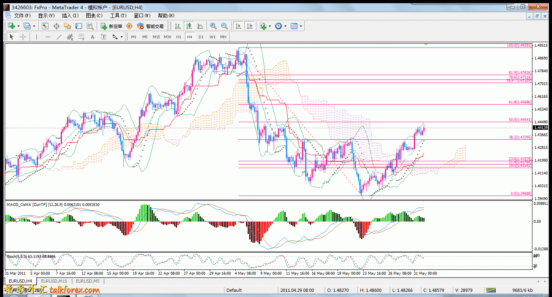Switch chart to line chart mode
Viewport: 552px width, 297px height.
[x=200, y=26]
